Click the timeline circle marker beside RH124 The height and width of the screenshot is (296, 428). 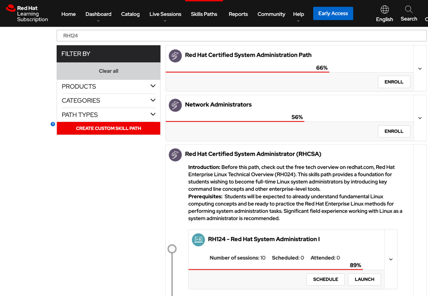tap(172, 249)
